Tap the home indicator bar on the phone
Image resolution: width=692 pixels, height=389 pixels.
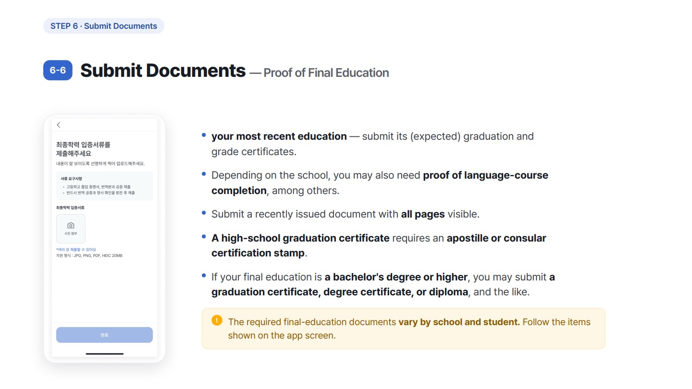click(x=104, y=354)
